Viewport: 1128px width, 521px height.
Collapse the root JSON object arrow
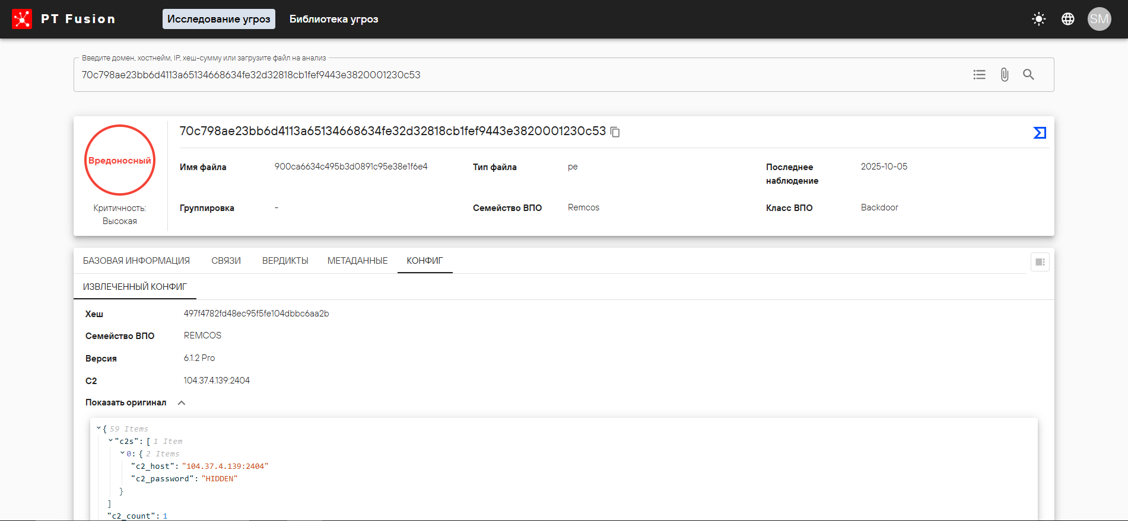click(x=98, y=429)
